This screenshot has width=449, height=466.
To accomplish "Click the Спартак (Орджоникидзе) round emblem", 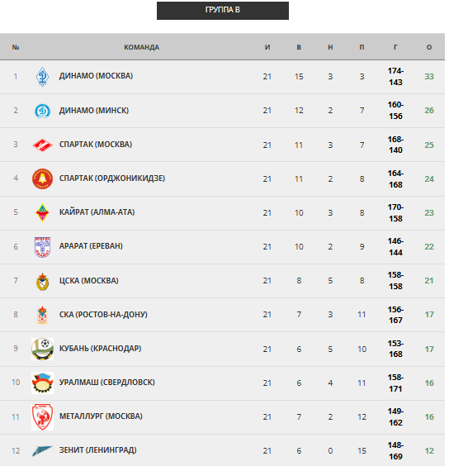I will (42, 179).
